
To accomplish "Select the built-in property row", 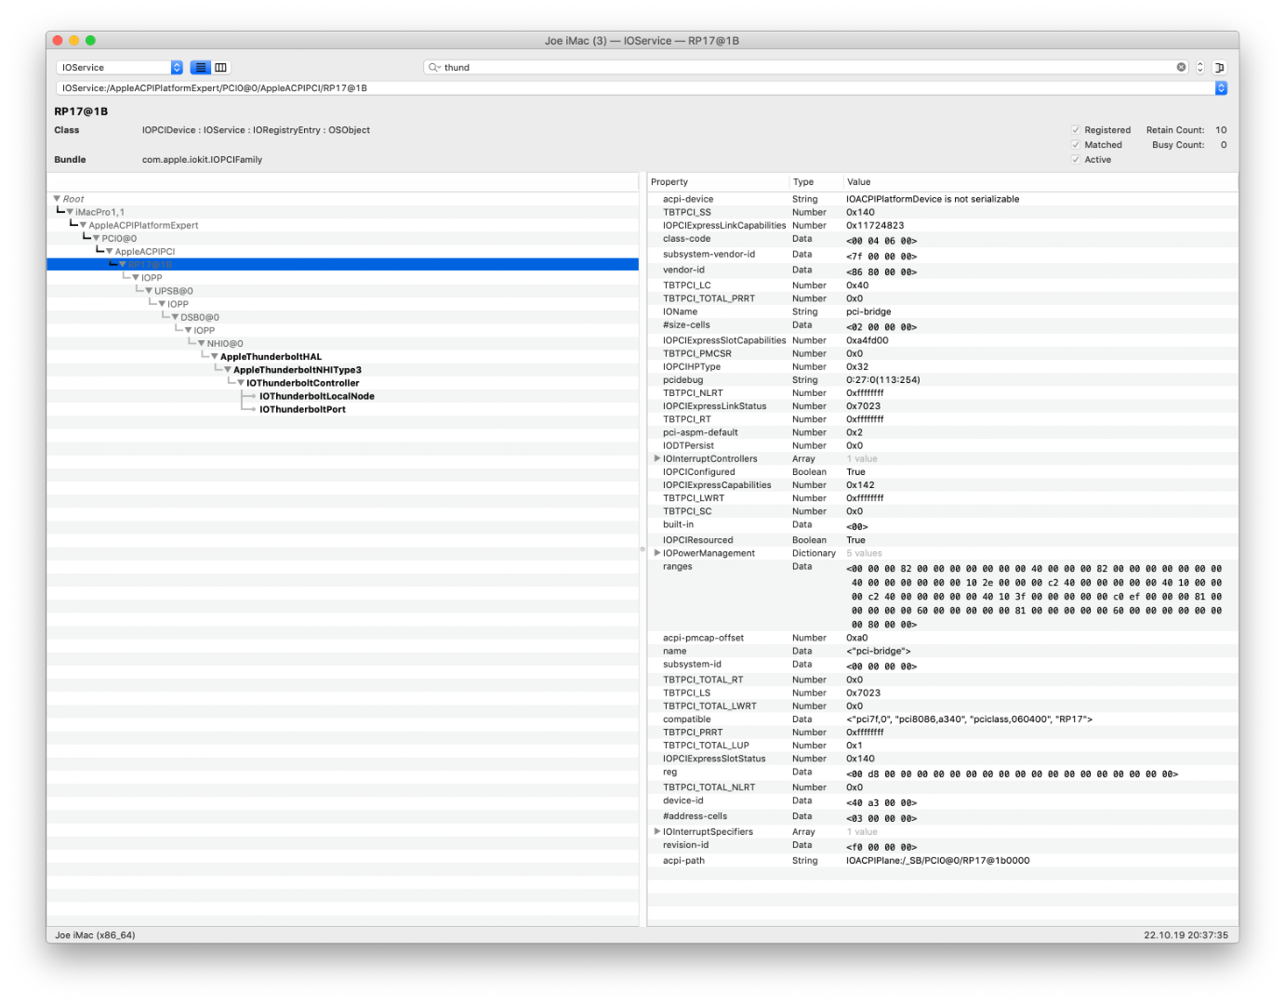I will [x=942, y=525].
